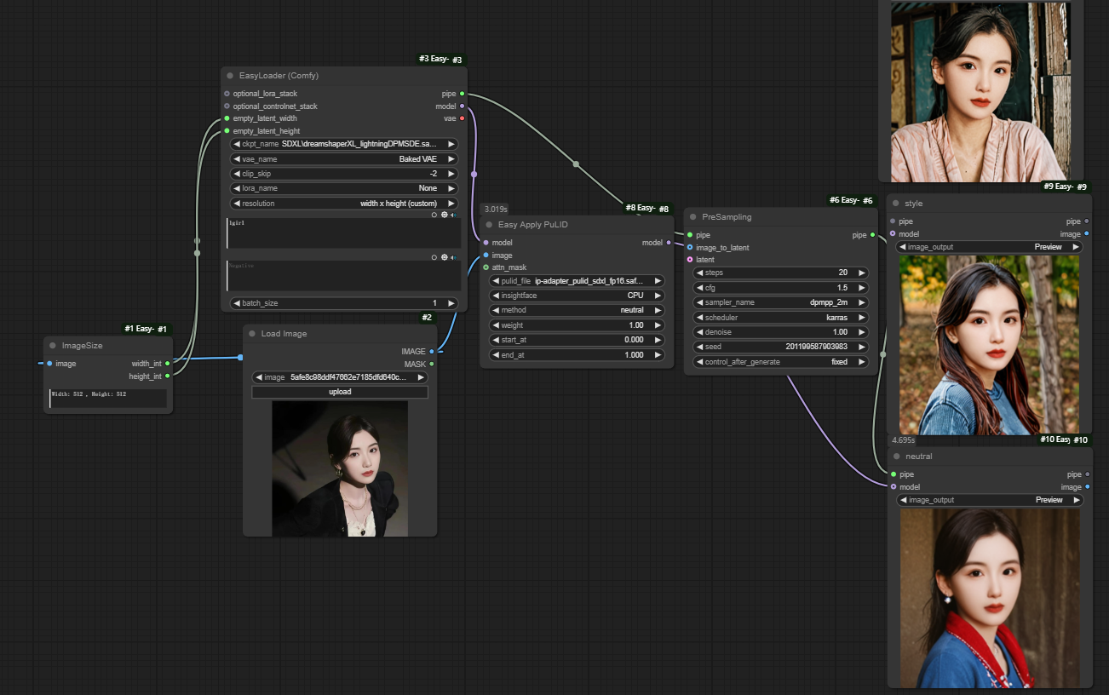Collapse the EasyLoader (Comfy) node via its title dot
Viewport: 1109px width, 695px height.
click(230, 76)
